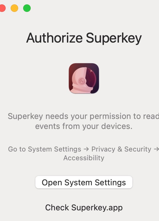Click the 'Go to System Settings' text
Viewport: 159px width, 221px height.
pos(44,149)
